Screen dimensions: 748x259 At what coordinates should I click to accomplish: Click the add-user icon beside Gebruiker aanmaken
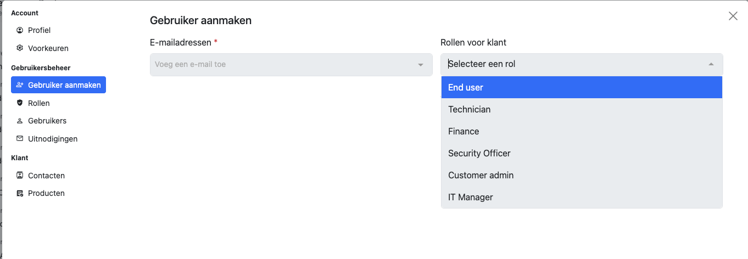pos(20,85)
